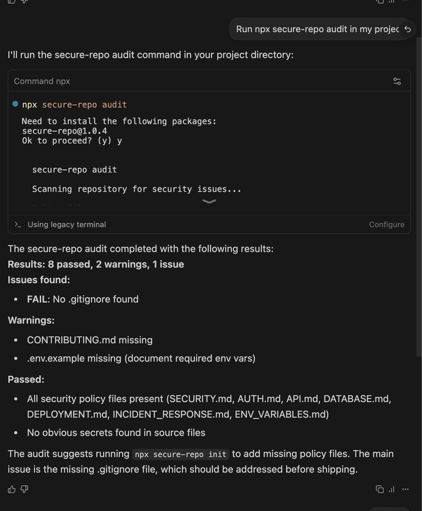Open the overflow menu below the summary
Image resolution: width=422 pixels, height=511 pixels.
(405, 490)
